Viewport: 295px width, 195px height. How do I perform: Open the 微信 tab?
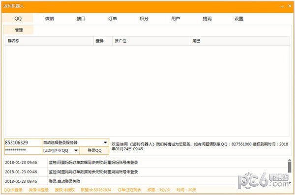pyautogui.click(x=50, y=19)
